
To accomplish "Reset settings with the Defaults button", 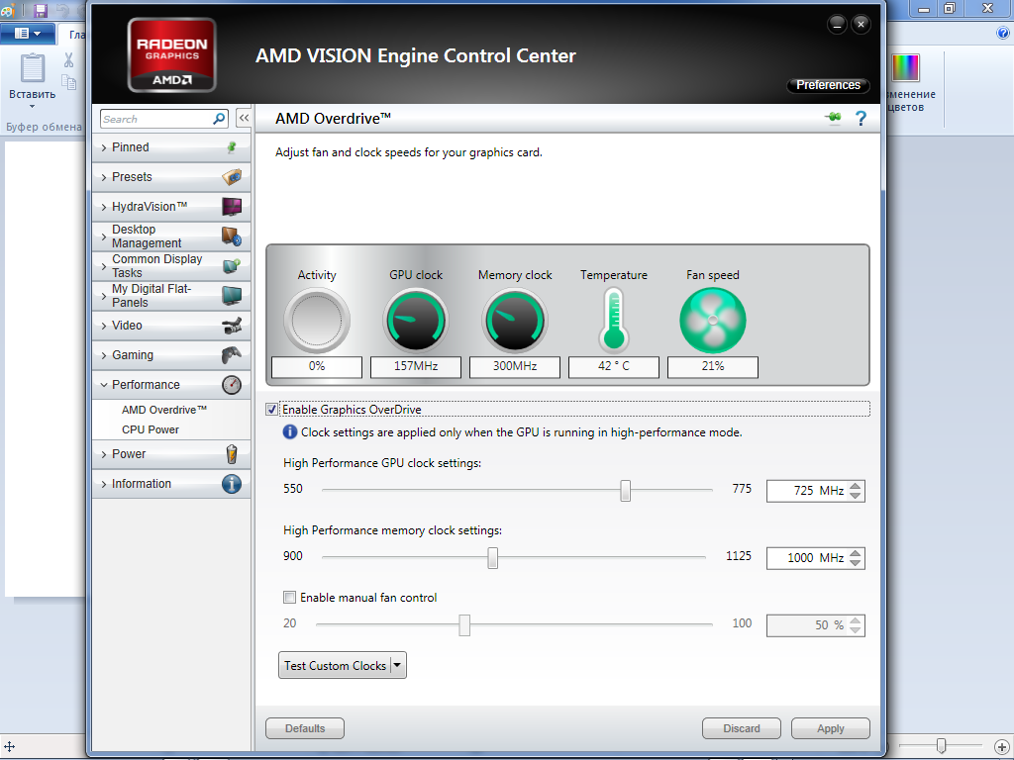I will (x=305, y=728).
